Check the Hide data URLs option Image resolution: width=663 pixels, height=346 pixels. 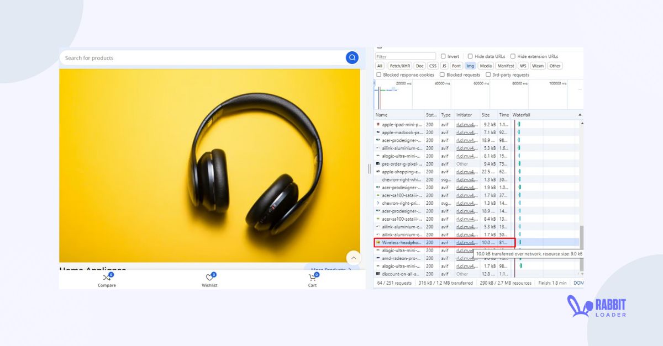pyautogui.click(x=470, y=56)
